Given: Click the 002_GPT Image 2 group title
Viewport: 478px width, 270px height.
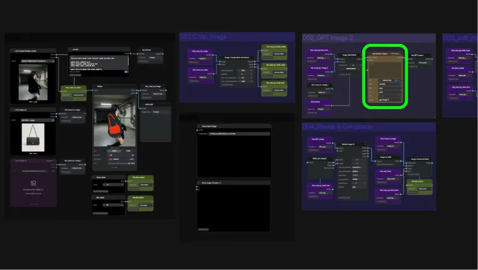Looking at the screenshot, I should coord(328,38).
